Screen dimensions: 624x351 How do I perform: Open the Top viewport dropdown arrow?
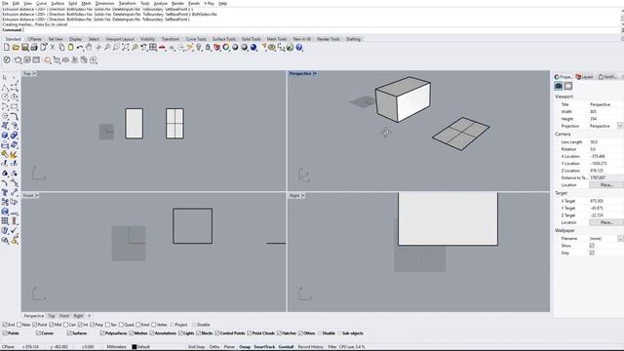pyautogui.click(x=35, y=74)
